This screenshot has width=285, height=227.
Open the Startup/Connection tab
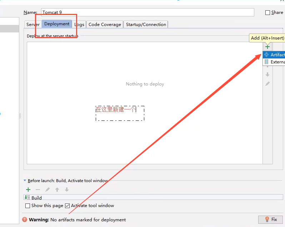146,25
